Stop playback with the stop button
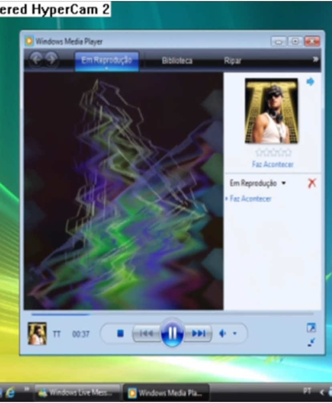This screenshot has height=403, width=332. pos(120,333)
